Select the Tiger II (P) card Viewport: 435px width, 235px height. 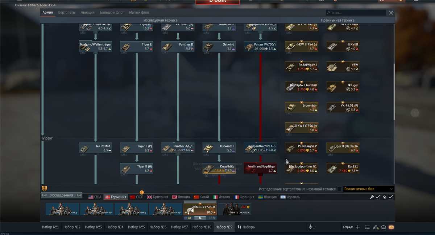(x=137, y=148)
